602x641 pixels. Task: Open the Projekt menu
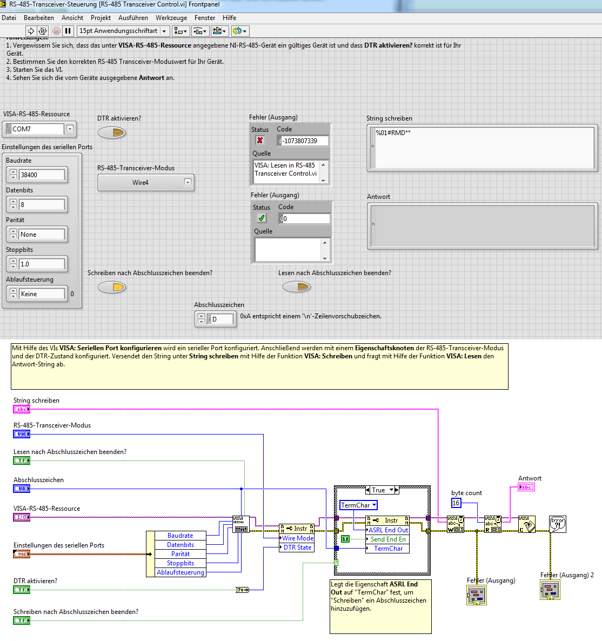click(x=101, y=18)
